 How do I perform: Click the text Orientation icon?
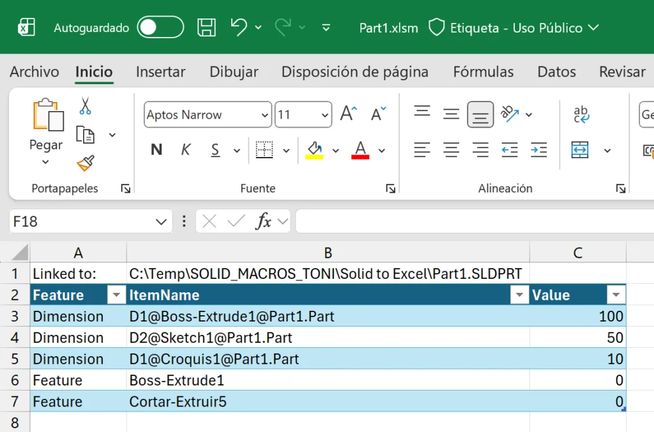pyautogui.click(x=510, y=114)
